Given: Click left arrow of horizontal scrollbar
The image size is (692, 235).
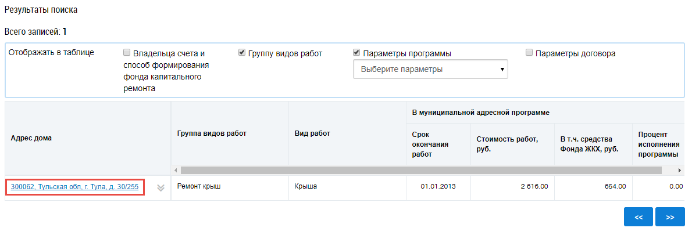Looking at the screenshot, I should point(176,171).
